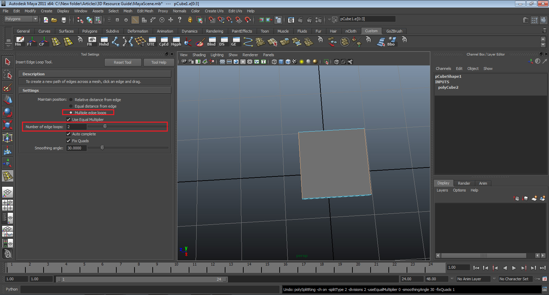The height and width of the screenshot is (295, 549).
Task: Select the Lasso tool in toolbox
Action: click(x=8, y=74)
